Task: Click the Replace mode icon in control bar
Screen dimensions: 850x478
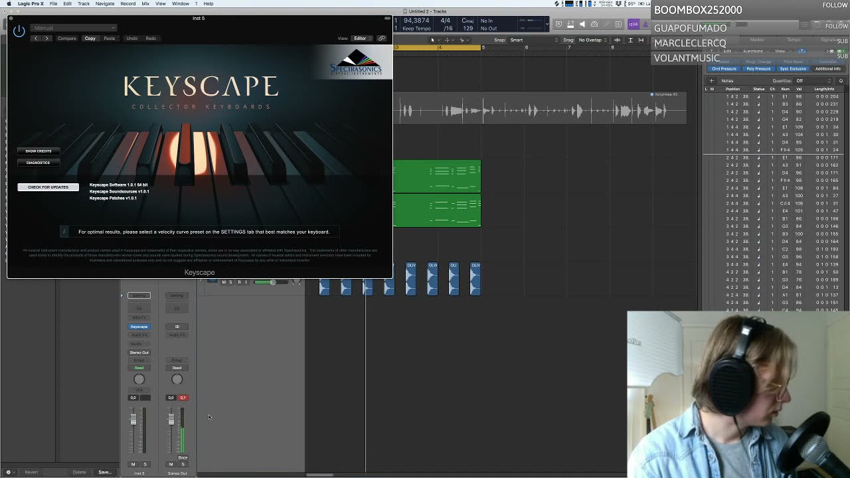Action: pyautogui.click(x=558, y=25)
